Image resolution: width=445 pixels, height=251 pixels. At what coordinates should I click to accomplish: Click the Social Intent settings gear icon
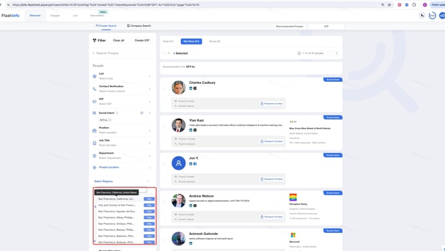[x=142, y=113]
